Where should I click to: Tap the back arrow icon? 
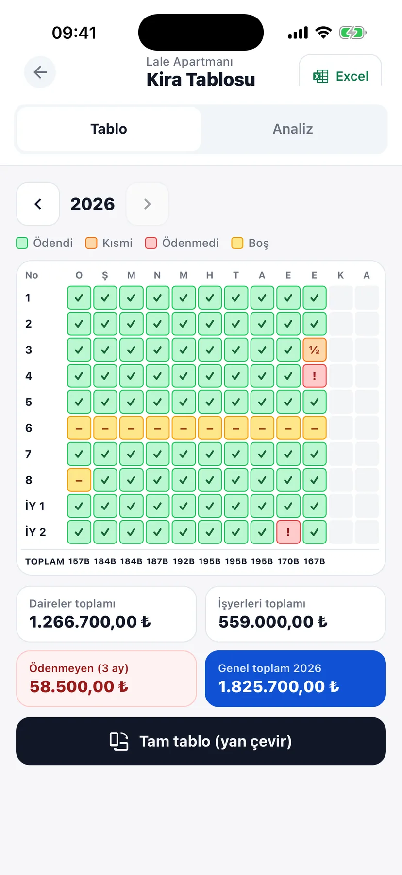pos(40,72)
